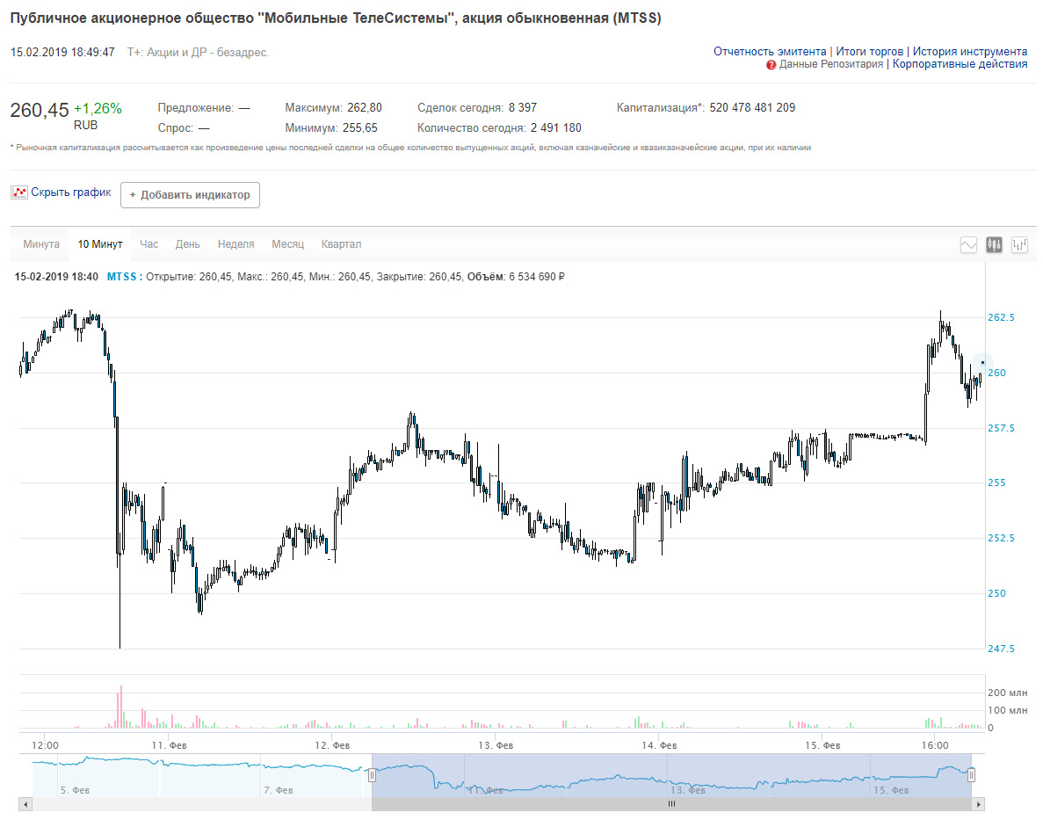Open the История инструмента link

[969, 52]
